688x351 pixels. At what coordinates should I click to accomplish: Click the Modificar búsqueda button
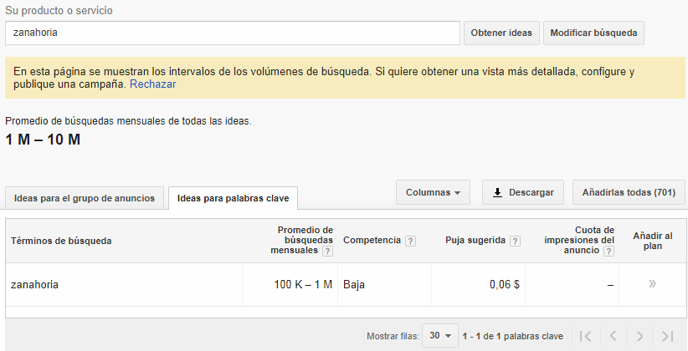point(593,33)
